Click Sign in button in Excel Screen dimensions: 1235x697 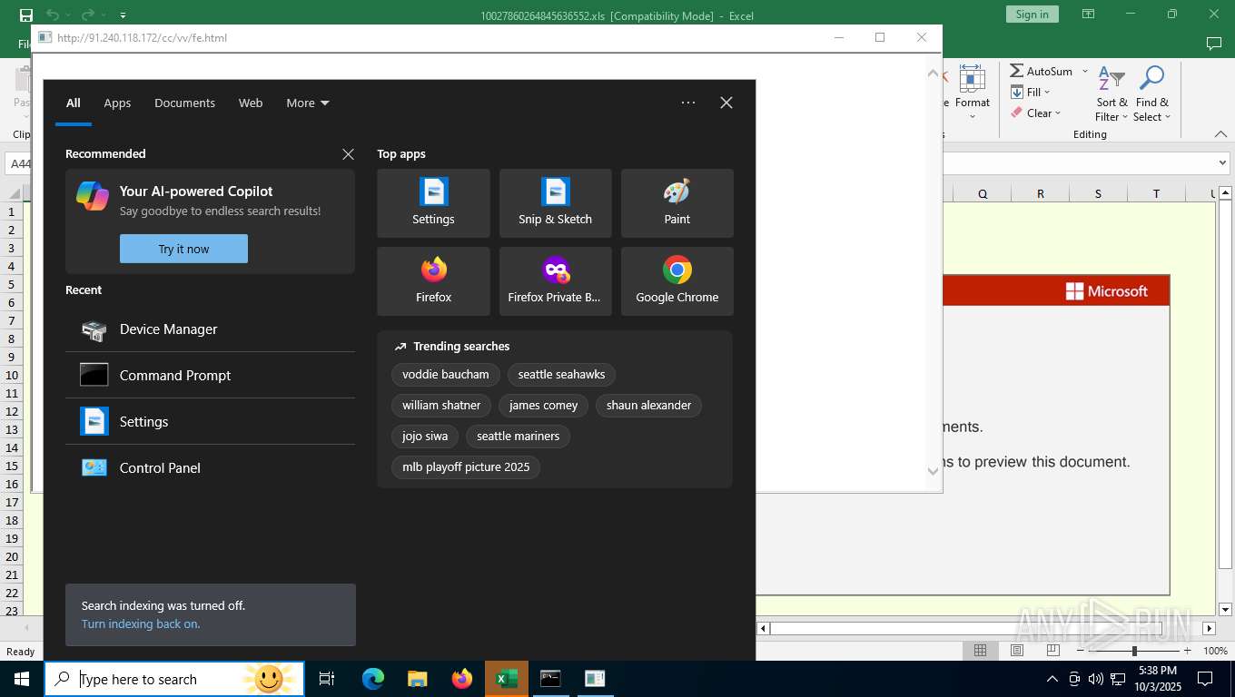click(1032, 14)
